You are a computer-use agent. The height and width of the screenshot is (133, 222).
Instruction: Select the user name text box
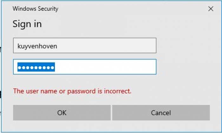(x=85, y=45)
